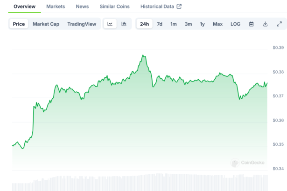Image resolution: width=287 pixels, height=191 pixels.
Task: Open the Overview tab
Action: (24, 7)
